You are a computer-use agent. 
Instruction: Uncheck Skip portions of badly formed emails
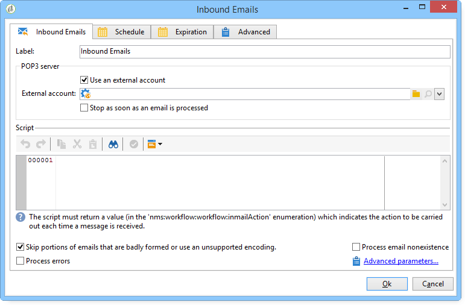[x=20, y=247]
